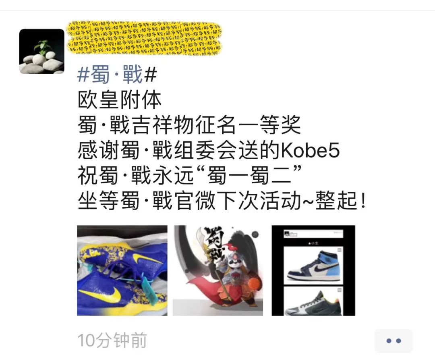Open the panda warrior mascot image

coord(218,270)
